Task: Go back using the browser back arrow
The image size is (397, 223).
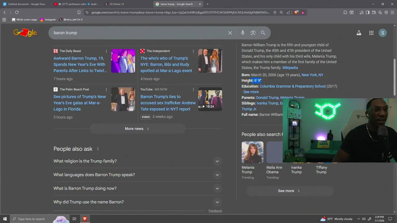Action: coord(4,12)
